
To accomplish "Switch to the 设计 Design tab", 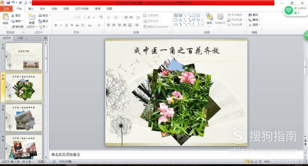I will (43, 8).
